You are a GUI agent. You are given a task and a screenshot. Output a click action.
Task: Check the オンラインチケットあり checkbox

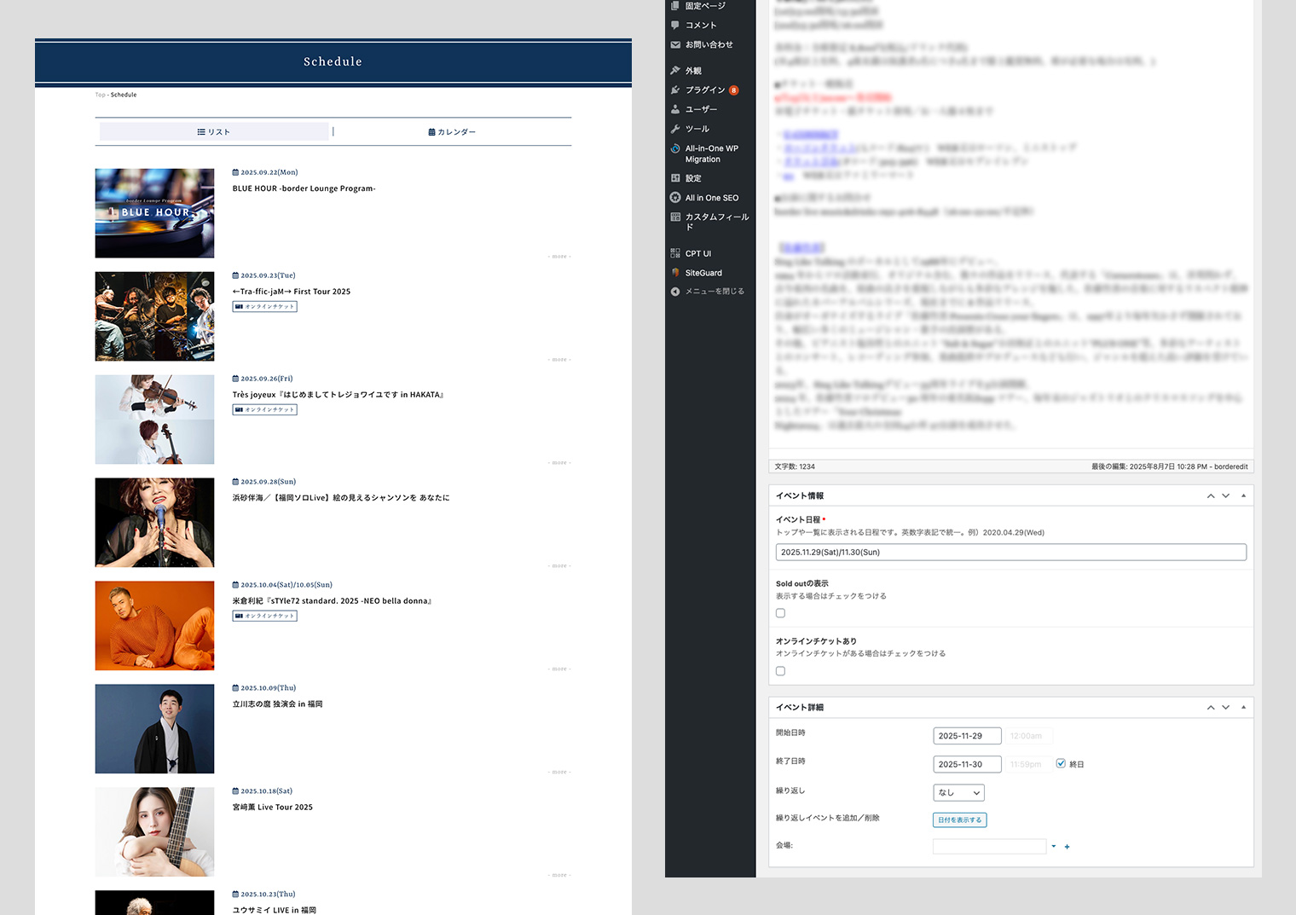click(x=780, y=671)
